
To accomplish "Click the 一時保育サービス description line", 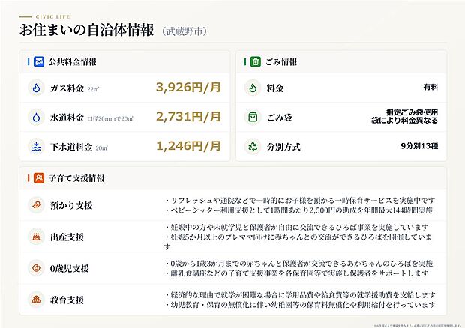I will coord(299,201).
